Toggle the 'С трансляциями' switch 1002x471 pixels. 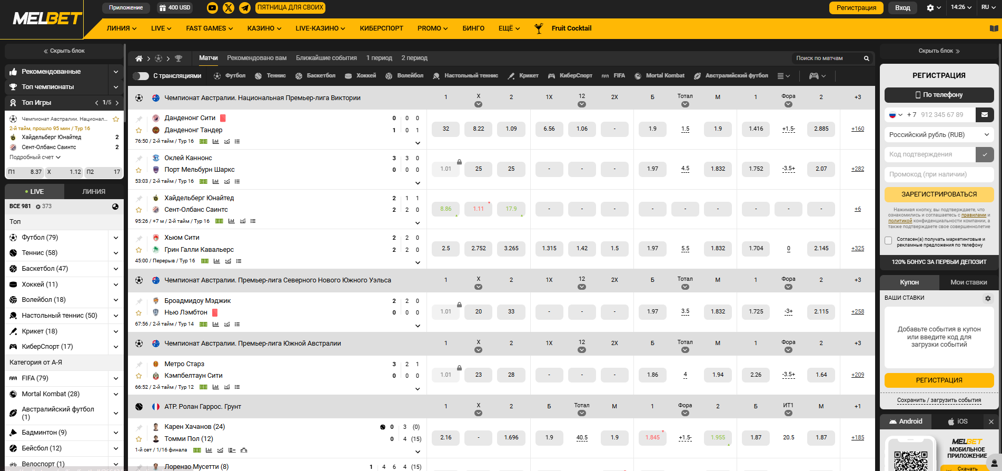141,76
